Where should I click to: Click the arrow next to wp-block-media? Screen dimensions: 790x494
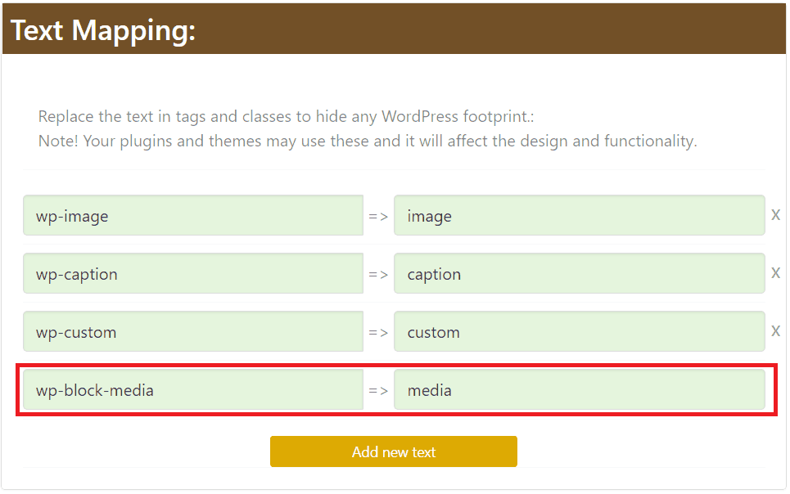click(x=379, y=390)
